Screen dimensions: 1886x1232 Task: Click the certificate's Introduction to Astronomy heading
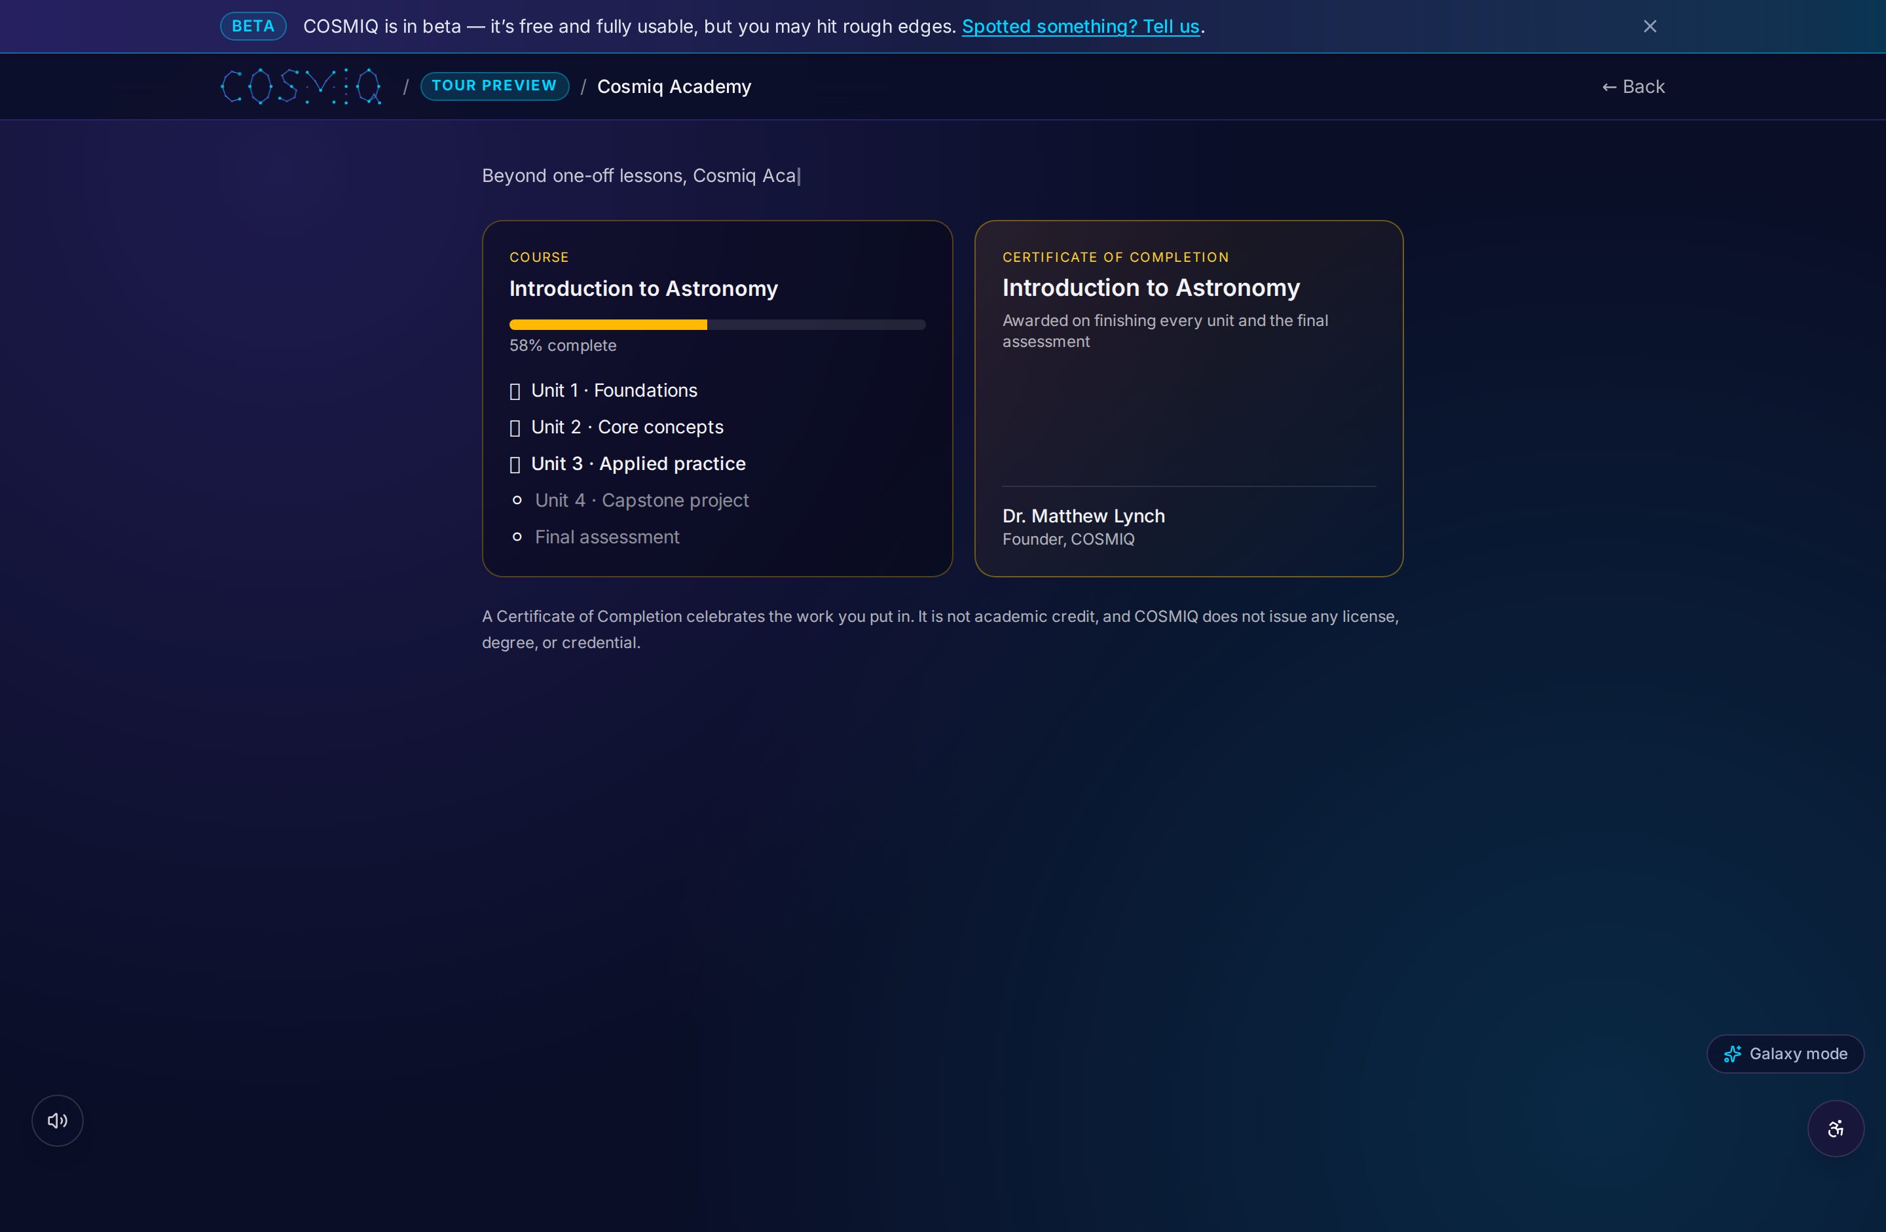(1151, 287)
